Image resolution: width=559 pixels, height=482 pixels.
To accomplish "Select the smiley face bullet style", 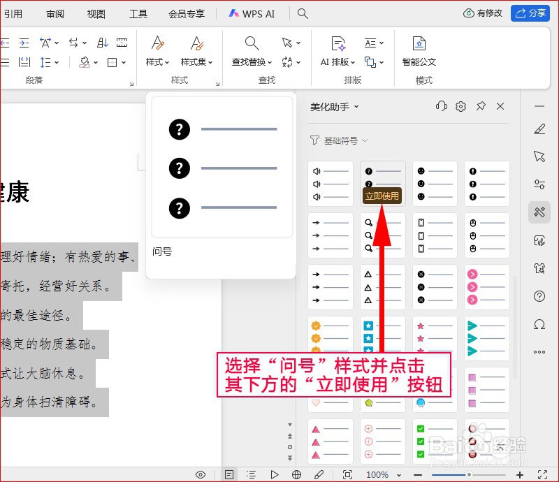I will point(435,184).
